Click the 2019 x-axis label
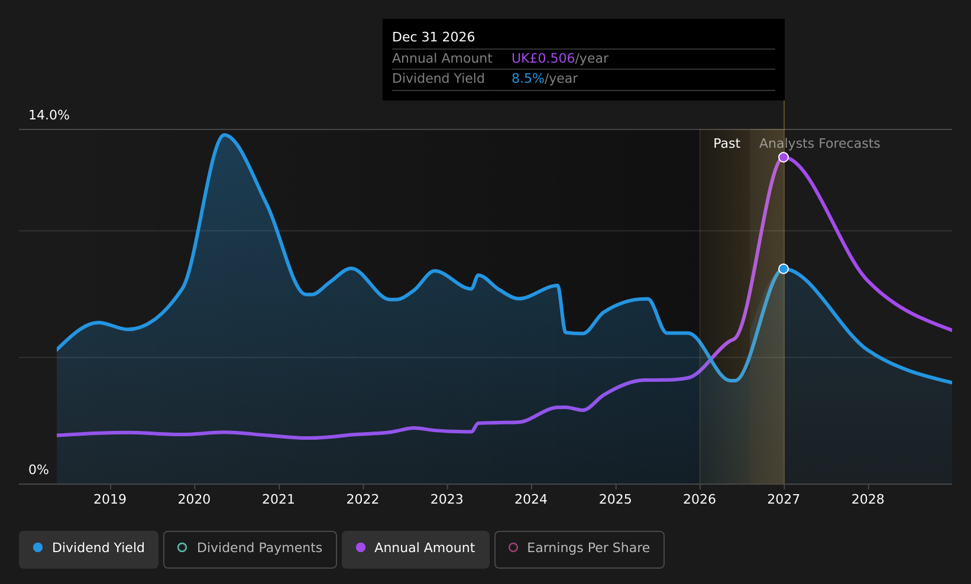 point(110,499)
